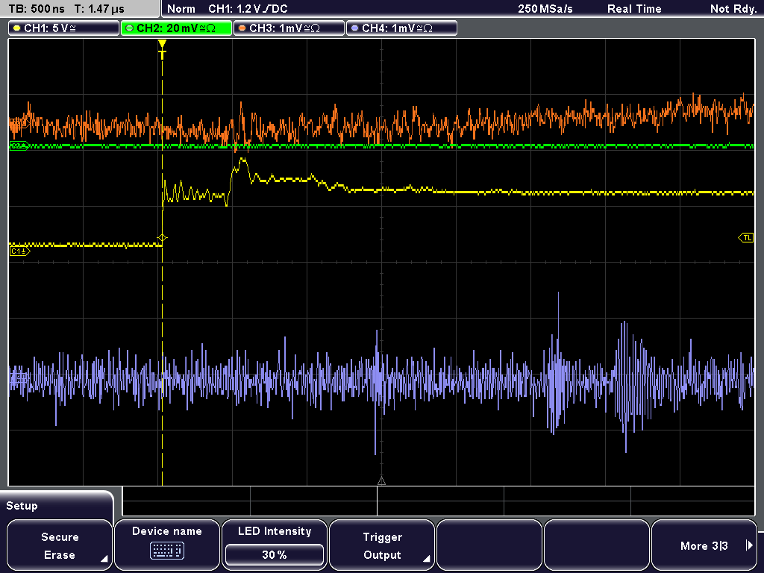Open the Secure Erase submenu

(x=60, y=545)
